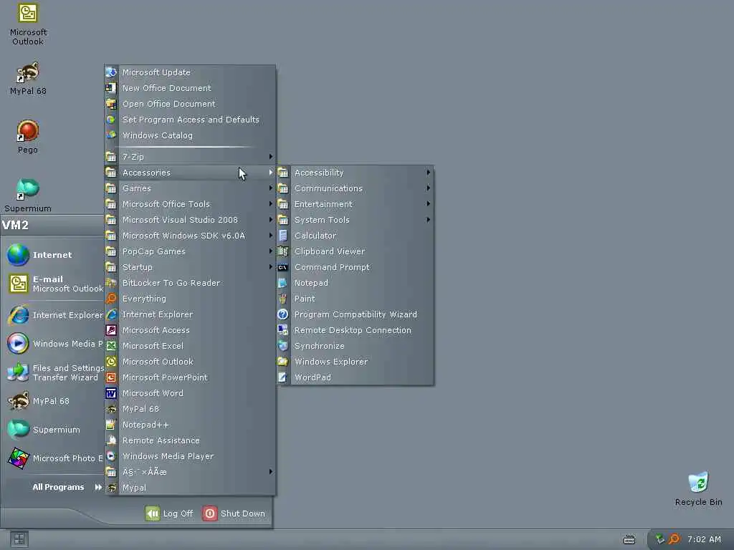
Task: Open BitLocker To Go Reader
Action: tap(190, 283)
